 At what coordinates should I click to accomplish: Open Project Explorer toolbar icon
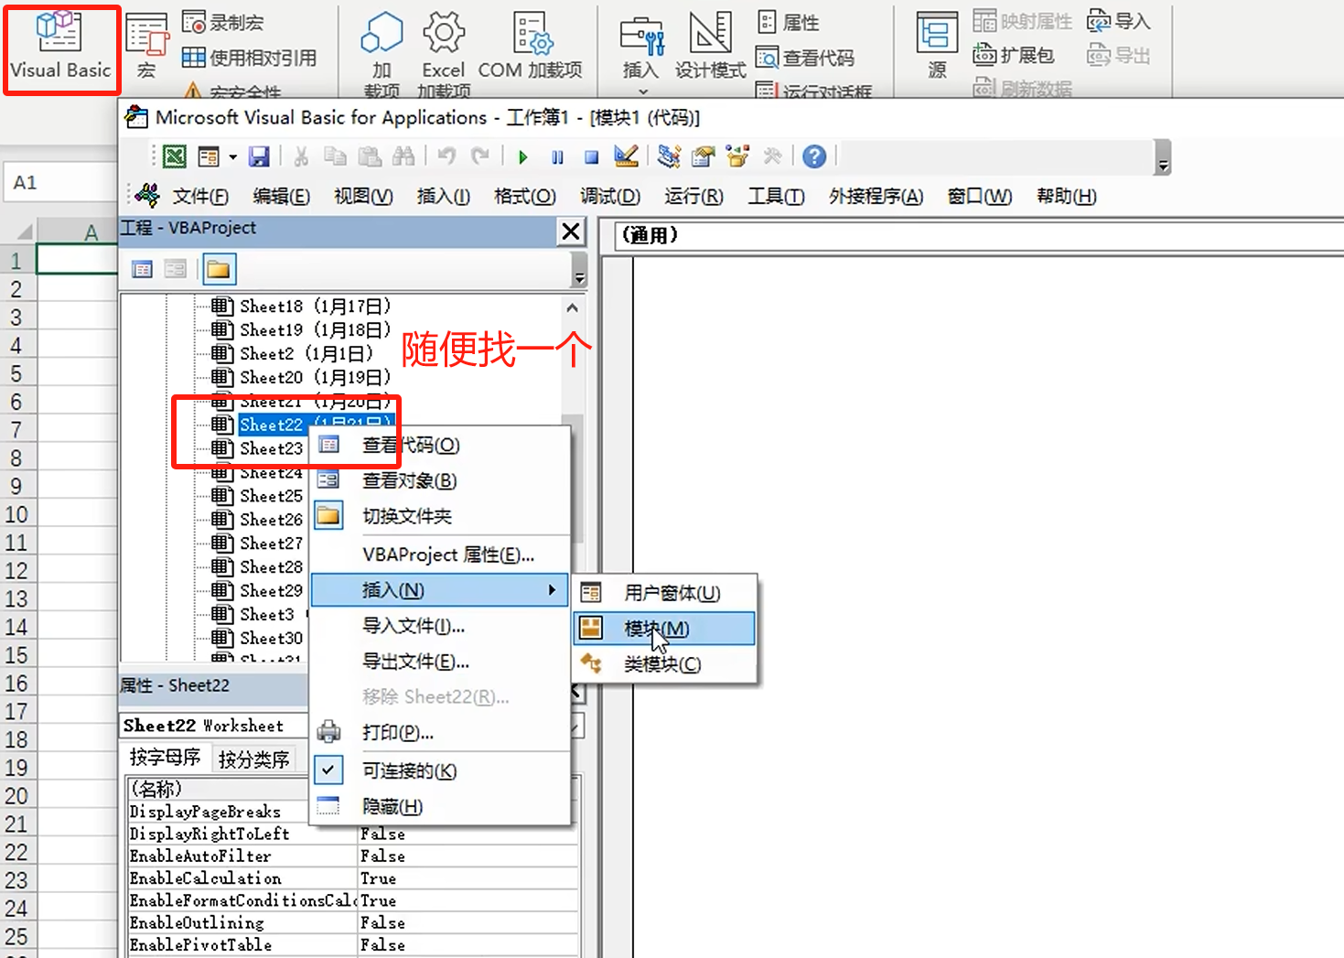(669, 156)
